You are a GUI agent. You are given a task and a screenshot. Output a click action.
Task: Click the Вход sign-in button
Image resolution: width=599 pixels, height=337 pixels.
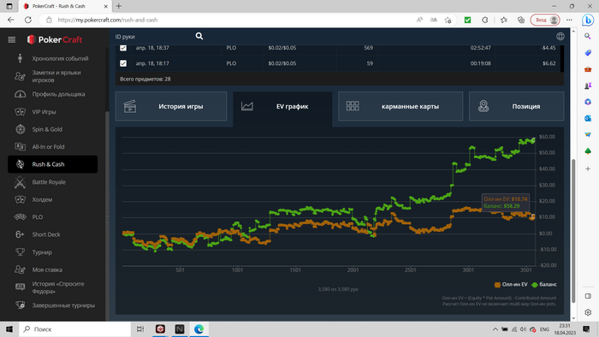(545, 20)
